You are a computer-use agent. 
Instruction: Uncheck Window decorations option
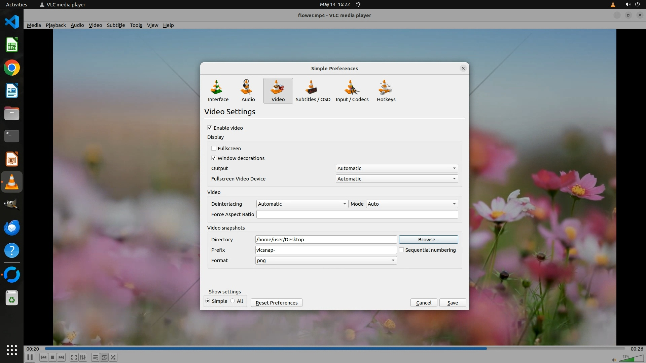point(214,158)
